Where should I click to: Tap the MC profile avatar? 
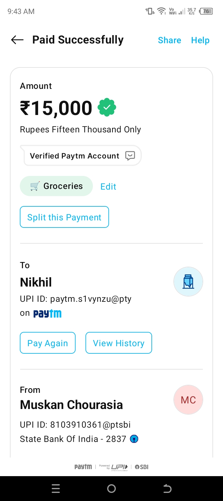188,400
